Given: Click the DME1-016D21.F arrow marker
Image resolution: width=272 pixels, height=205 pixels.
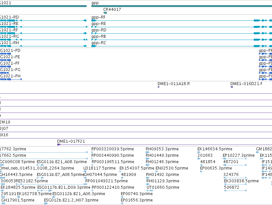Looking at the screenshot, I should [231, 87].
